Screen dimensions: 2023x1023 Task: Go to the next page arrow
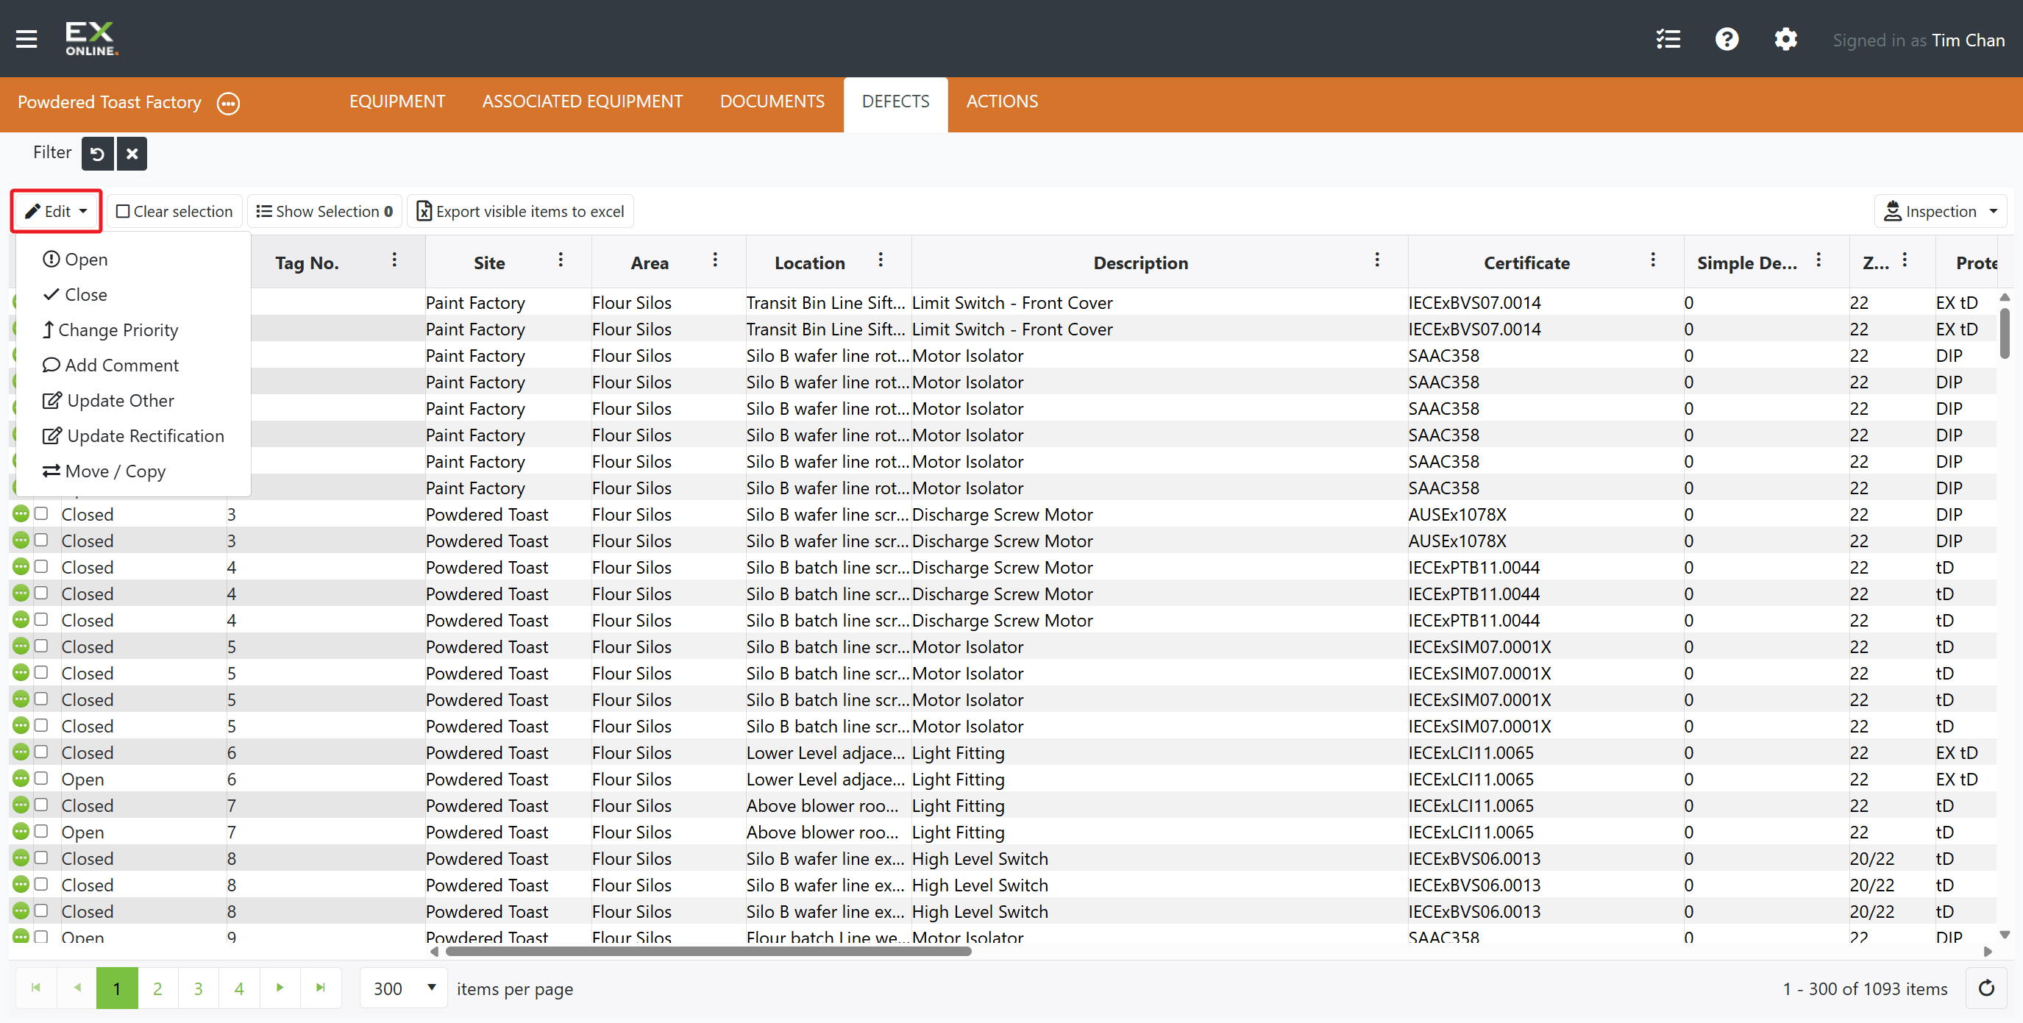(x=280, y=988)
